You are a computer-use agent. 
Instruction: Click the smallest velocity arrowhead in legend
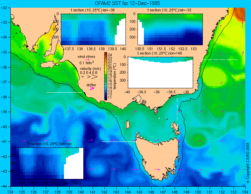coord(83,77)
